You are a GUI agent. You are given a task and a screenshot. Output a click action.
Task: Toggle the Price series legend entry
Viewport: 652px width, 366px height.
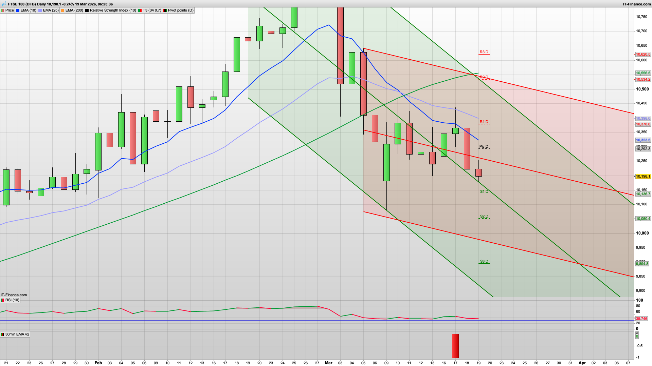point(9,11)
